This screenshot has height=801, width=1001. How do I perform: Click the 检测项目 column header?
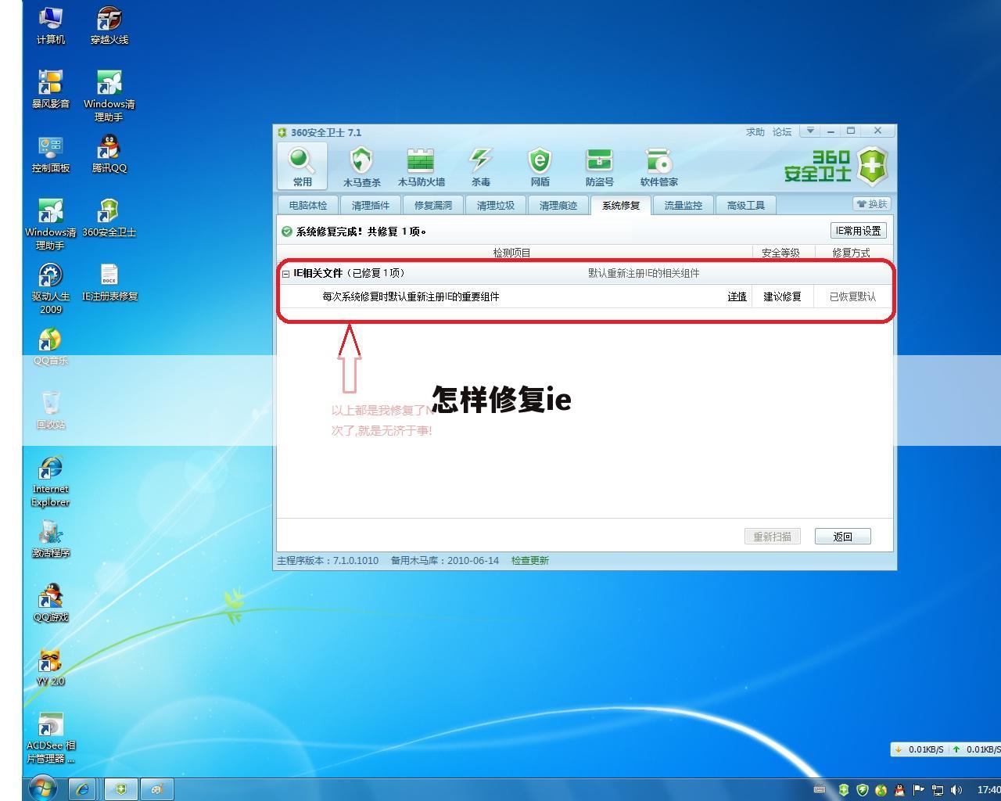click(x=511, y=253)
